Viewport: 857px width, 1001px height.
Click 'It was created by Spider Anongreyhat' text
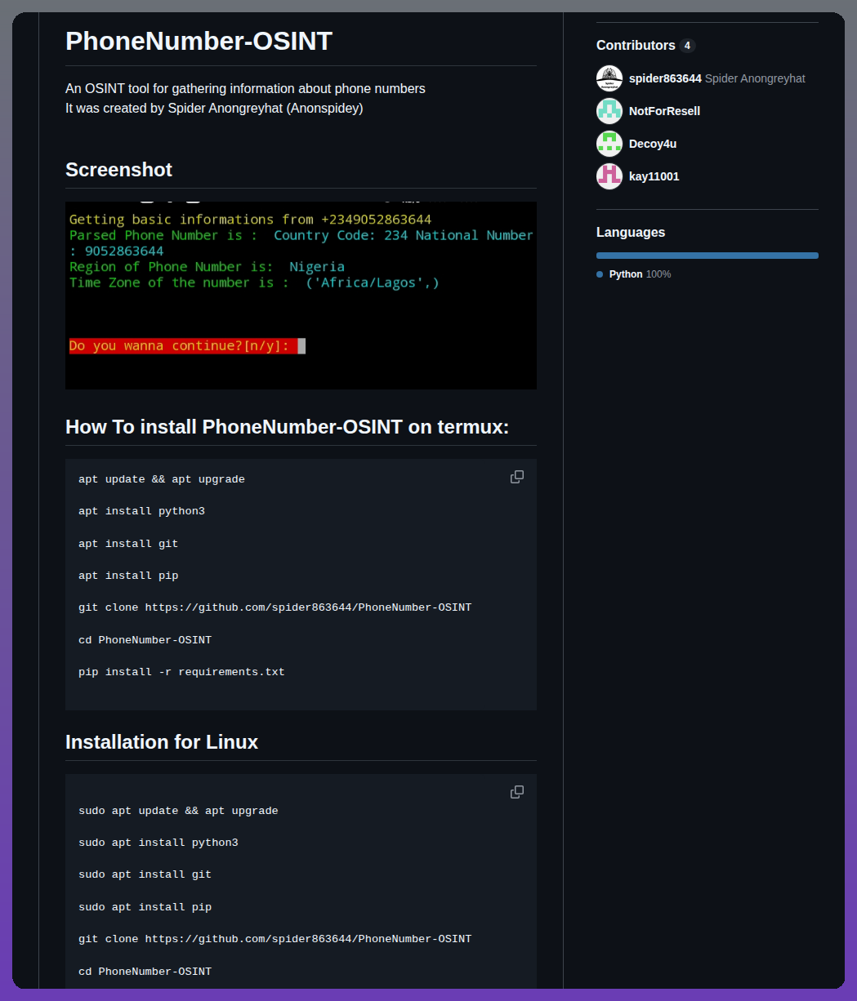pyautogui.click(x=214, y=108)
